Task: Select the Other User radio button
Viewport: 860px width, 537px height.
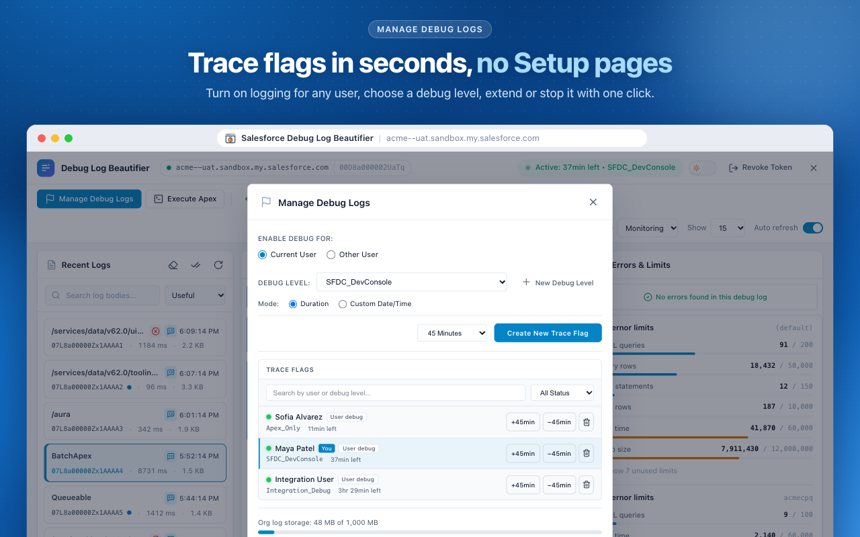Action: pyautogui.click(x=331, y=254)
